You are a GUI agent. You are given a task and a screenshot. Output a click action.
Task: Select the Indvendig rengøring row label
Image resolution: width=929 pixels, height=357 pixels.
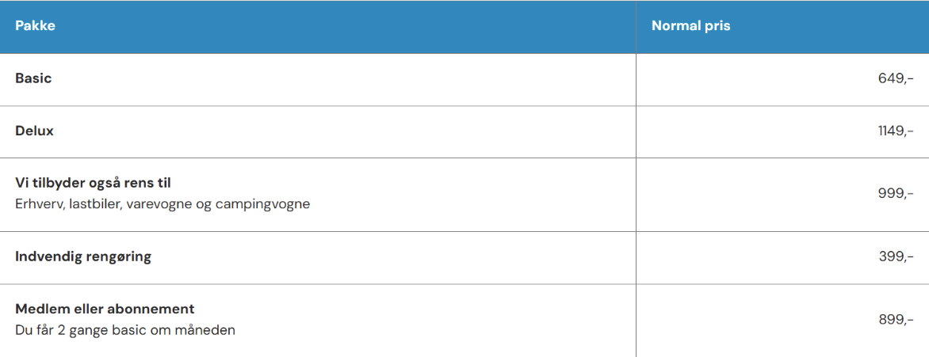[83, 256]
